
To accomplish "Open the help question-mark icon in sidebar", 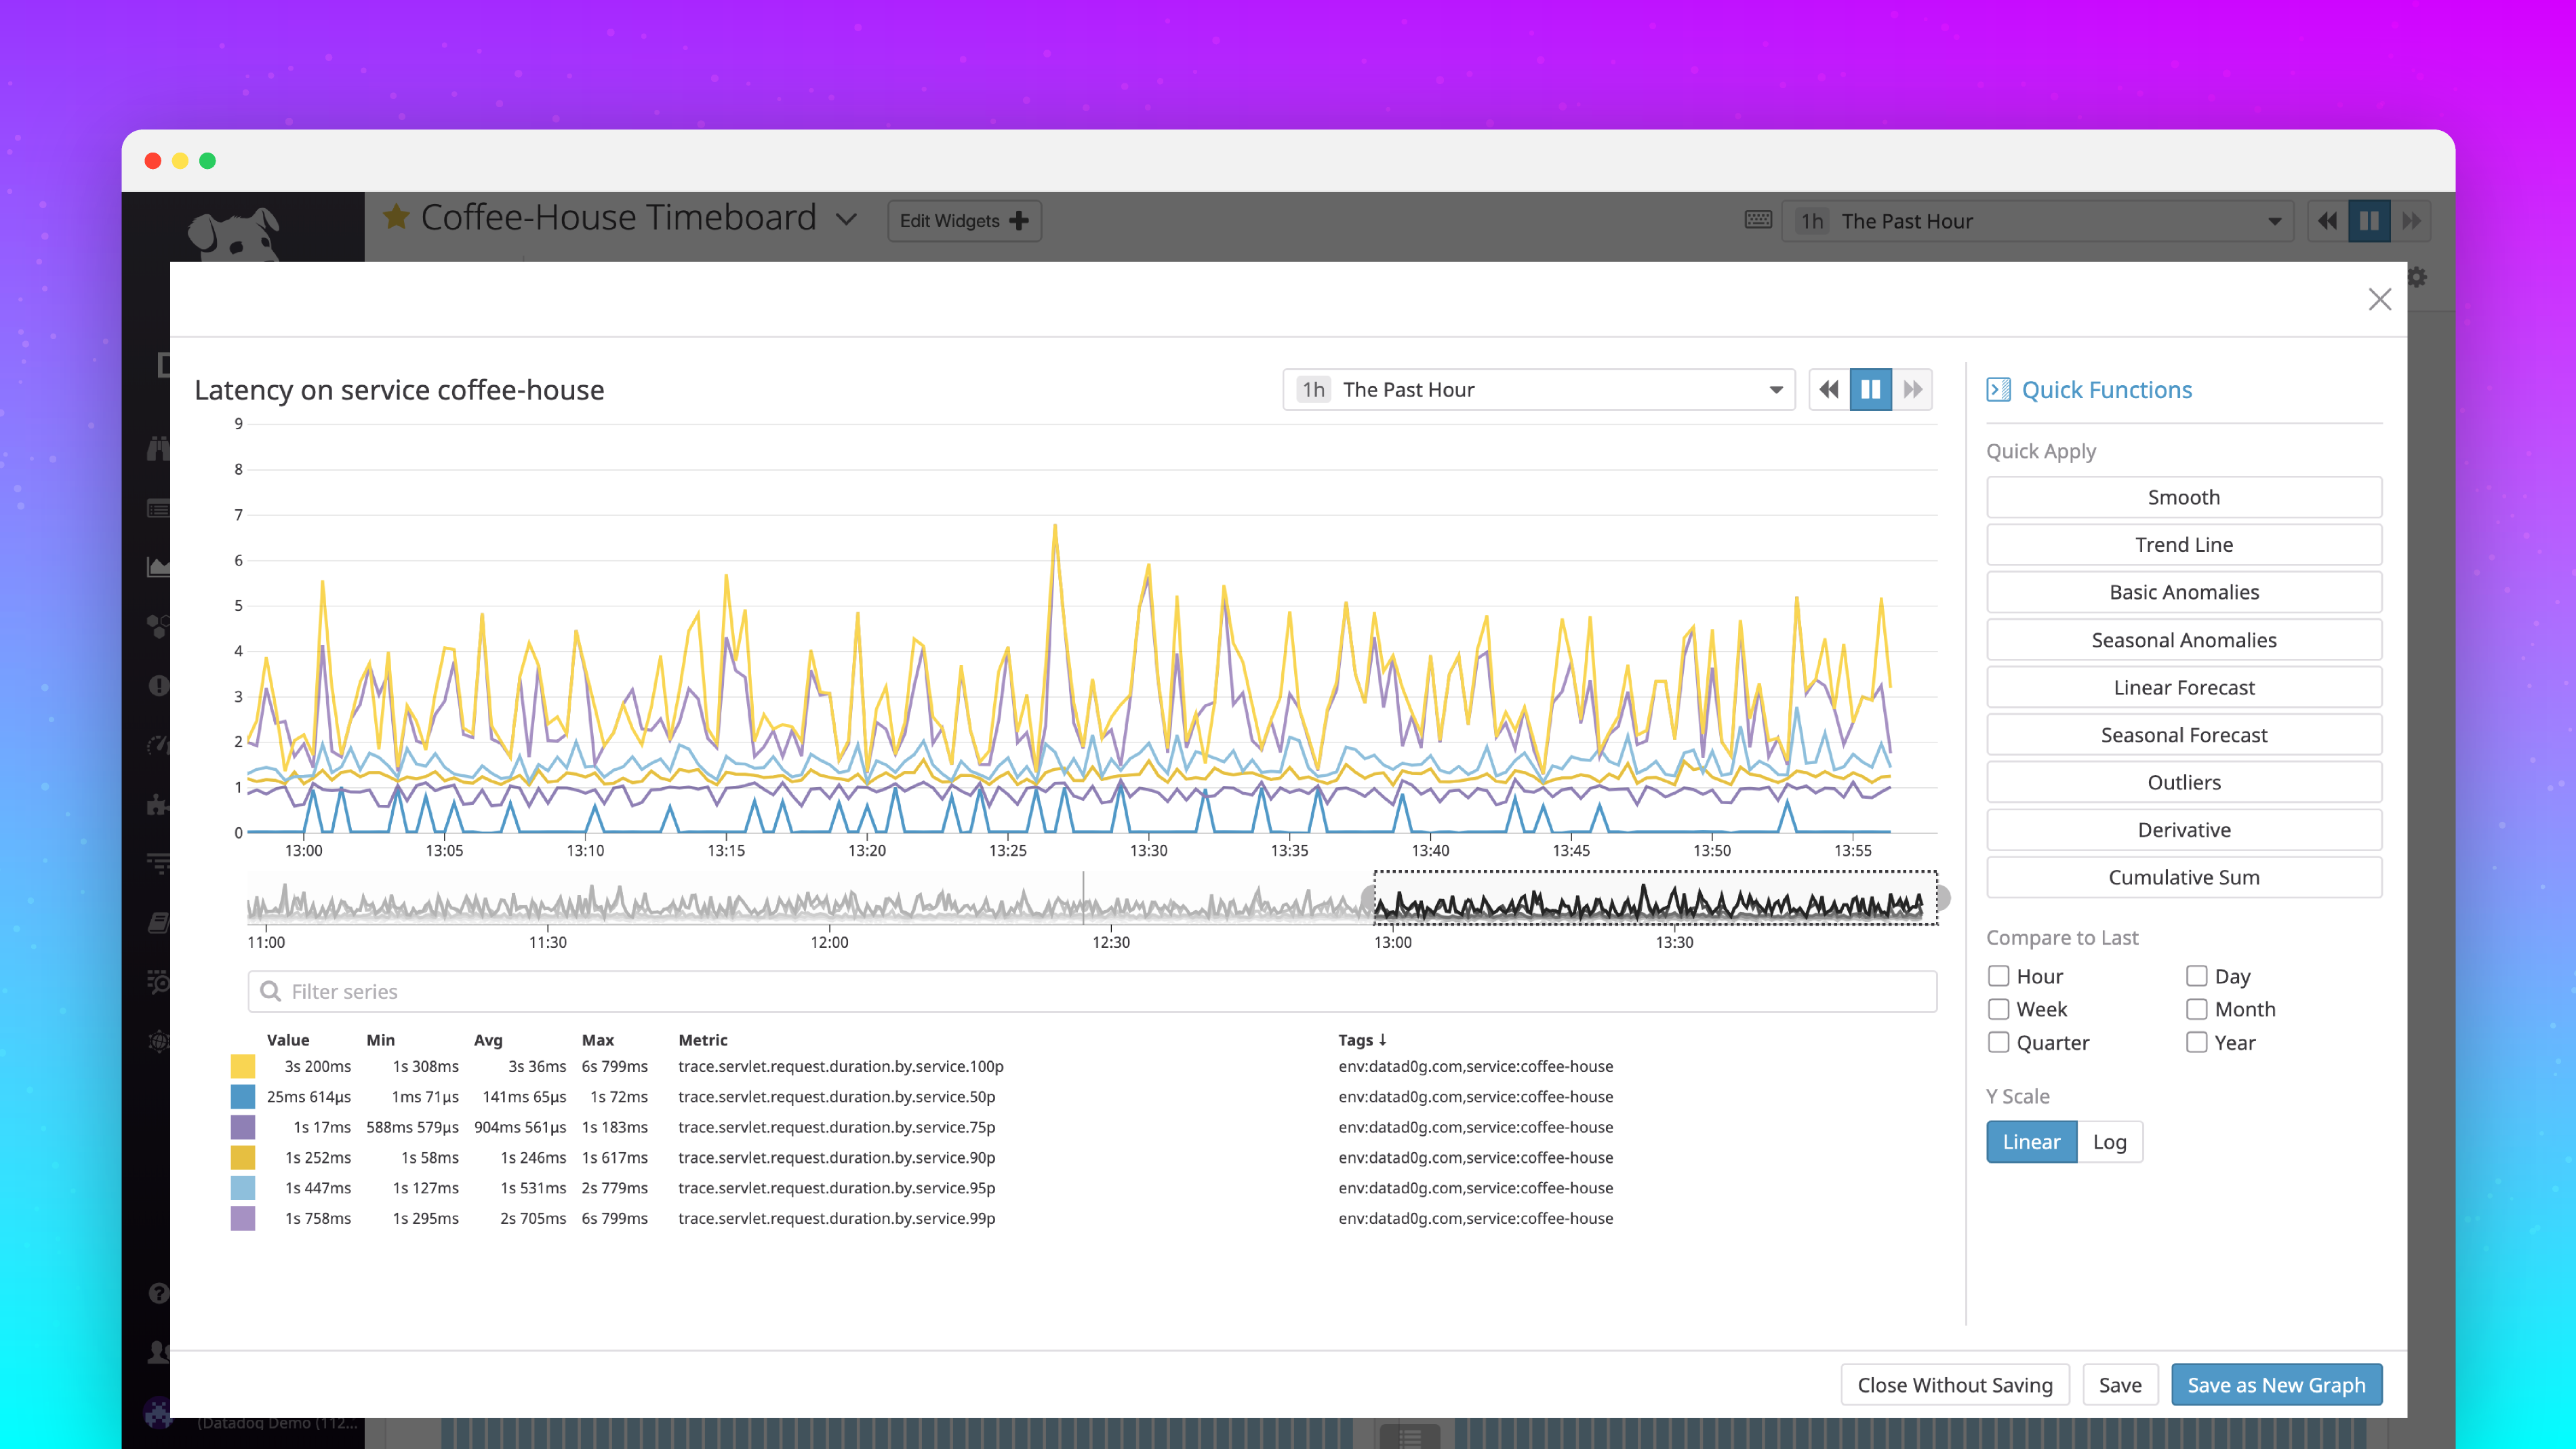I will click(x=160, y=1293).
